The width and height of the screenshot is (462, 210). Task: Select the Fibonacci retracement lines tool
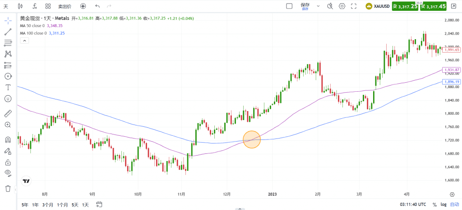point(8,43)
